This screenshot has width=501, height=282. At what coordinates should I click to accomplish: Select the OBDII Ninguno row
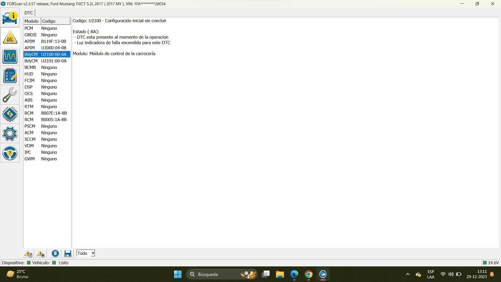point(47,35)
